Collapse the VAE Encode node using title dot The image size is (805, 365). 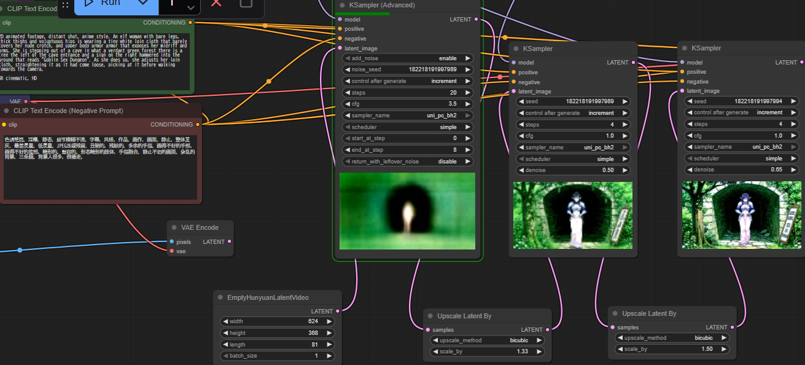pyautogui.click(x=174, y=227)
